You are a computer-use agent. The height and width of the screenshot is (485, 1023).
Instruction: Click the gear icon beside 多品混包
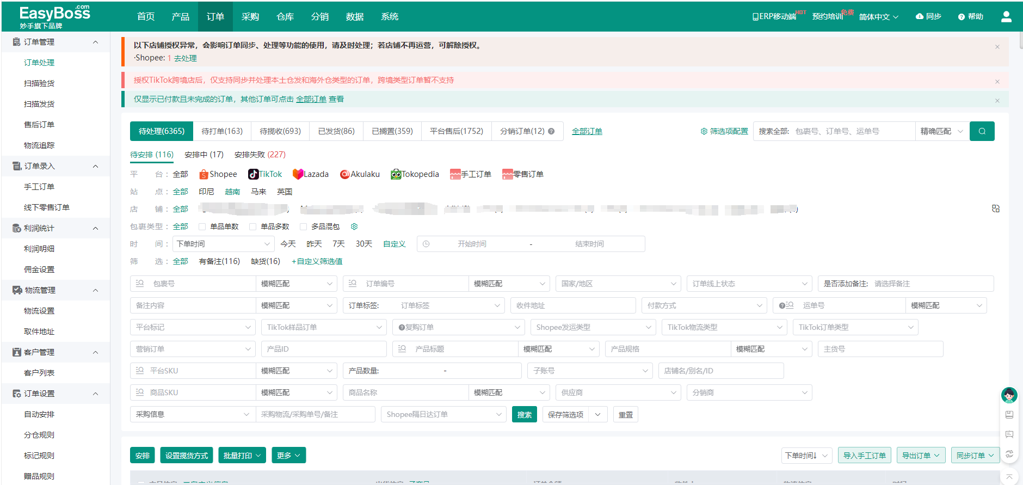point(354,226)
